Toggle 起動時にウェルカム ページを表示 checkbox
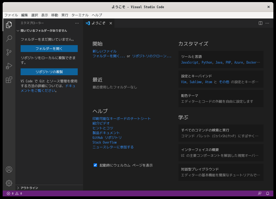Image resolution: width=276 pixels, height=199 pixels. [95, 165]
